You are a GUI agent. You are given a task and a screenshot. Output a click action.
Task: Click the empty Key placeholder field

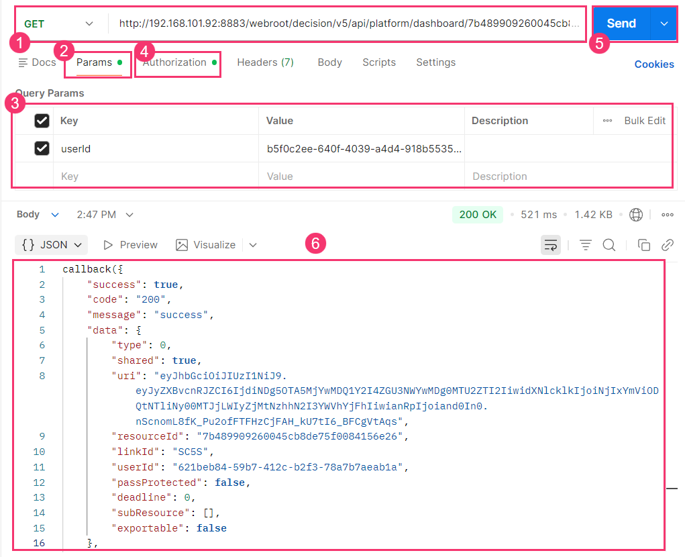click(x=156, y=176)
